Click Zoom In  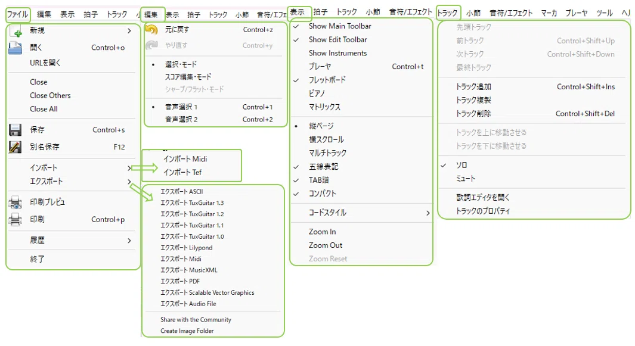323,232
